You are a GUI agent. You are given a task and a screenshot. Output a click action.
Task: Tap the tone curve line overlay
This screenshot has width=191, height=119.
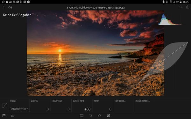coord(161,66)
